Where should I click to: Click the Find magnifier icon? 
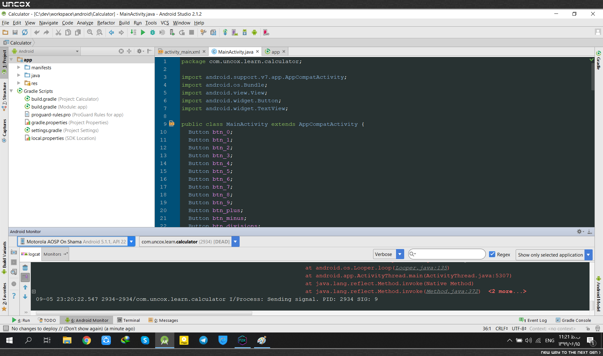[x=90, y=32]
